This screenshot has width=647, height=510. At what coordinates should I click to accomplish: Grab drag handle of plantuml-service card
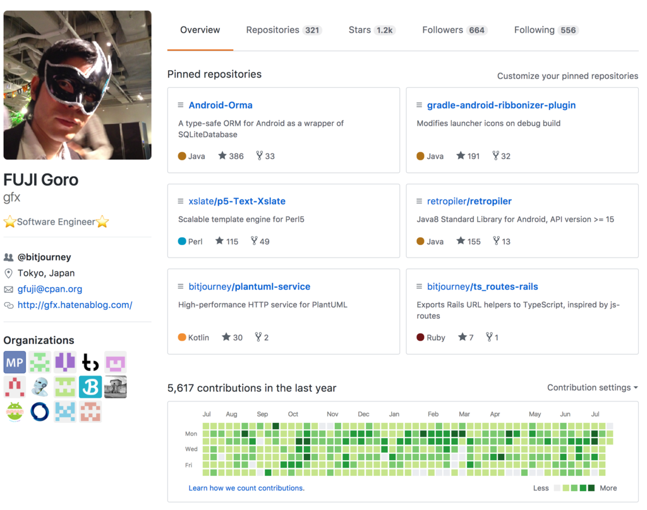click(180, 287)
